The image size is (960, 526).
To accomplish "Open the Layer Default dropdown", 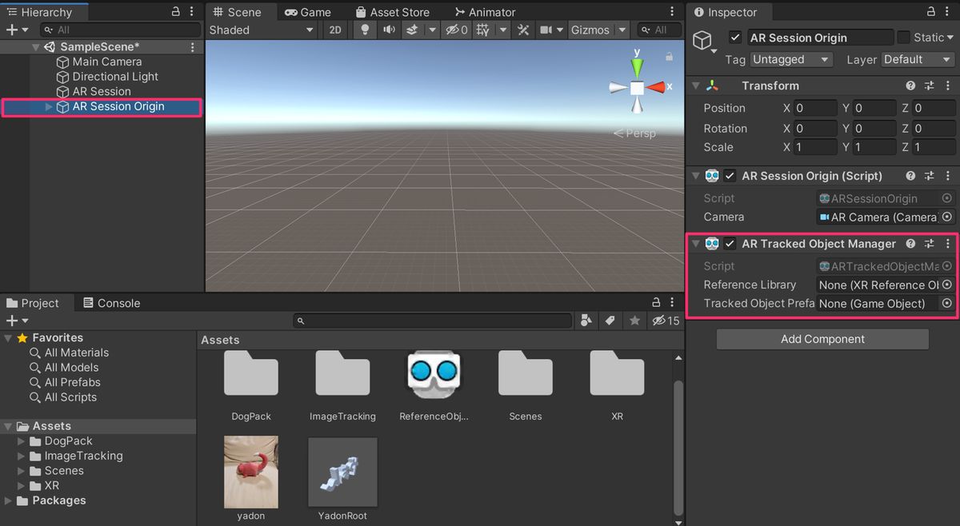I will (918, 59).
